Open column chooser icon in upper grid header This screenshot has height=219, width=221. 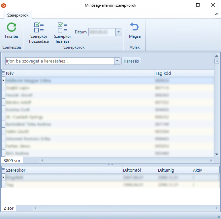[3, 73]
